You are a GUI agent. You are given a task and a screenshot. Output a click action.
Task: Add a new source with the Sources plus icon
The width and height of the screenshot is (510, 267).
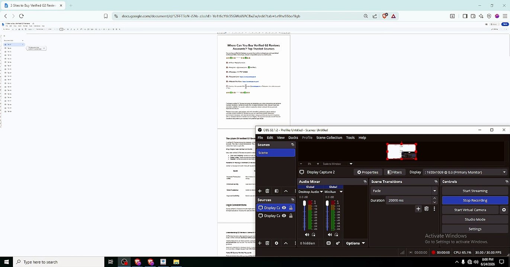point(260,243)
